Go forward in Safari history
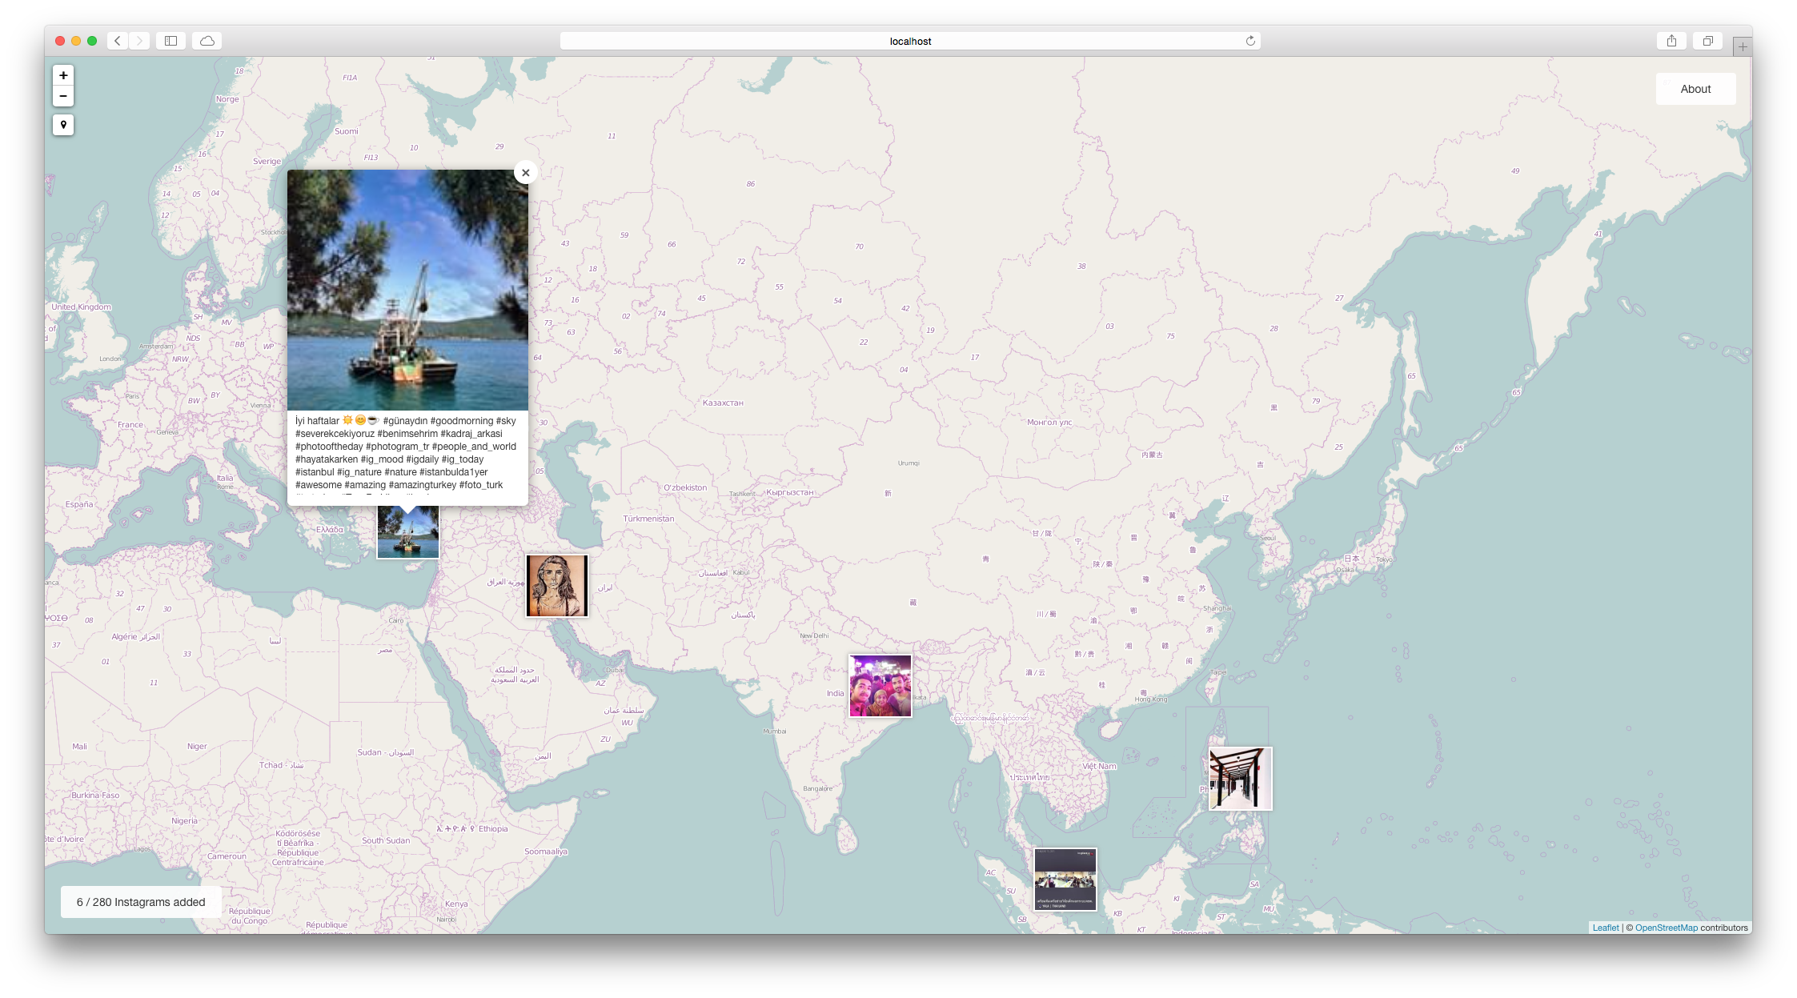 pyautogui.click(x=139, y=41)
